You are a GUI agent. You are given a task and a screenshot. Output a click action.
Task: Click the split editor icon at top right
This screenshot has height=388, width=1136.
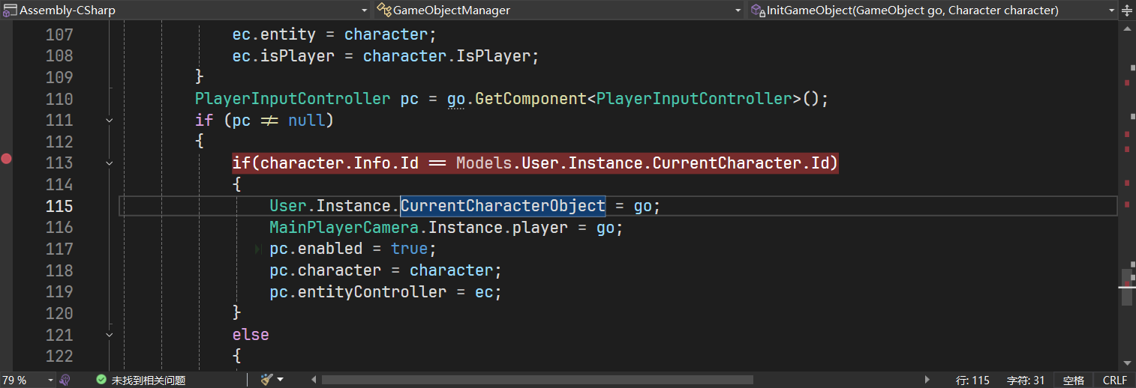tap(1127, 10)
